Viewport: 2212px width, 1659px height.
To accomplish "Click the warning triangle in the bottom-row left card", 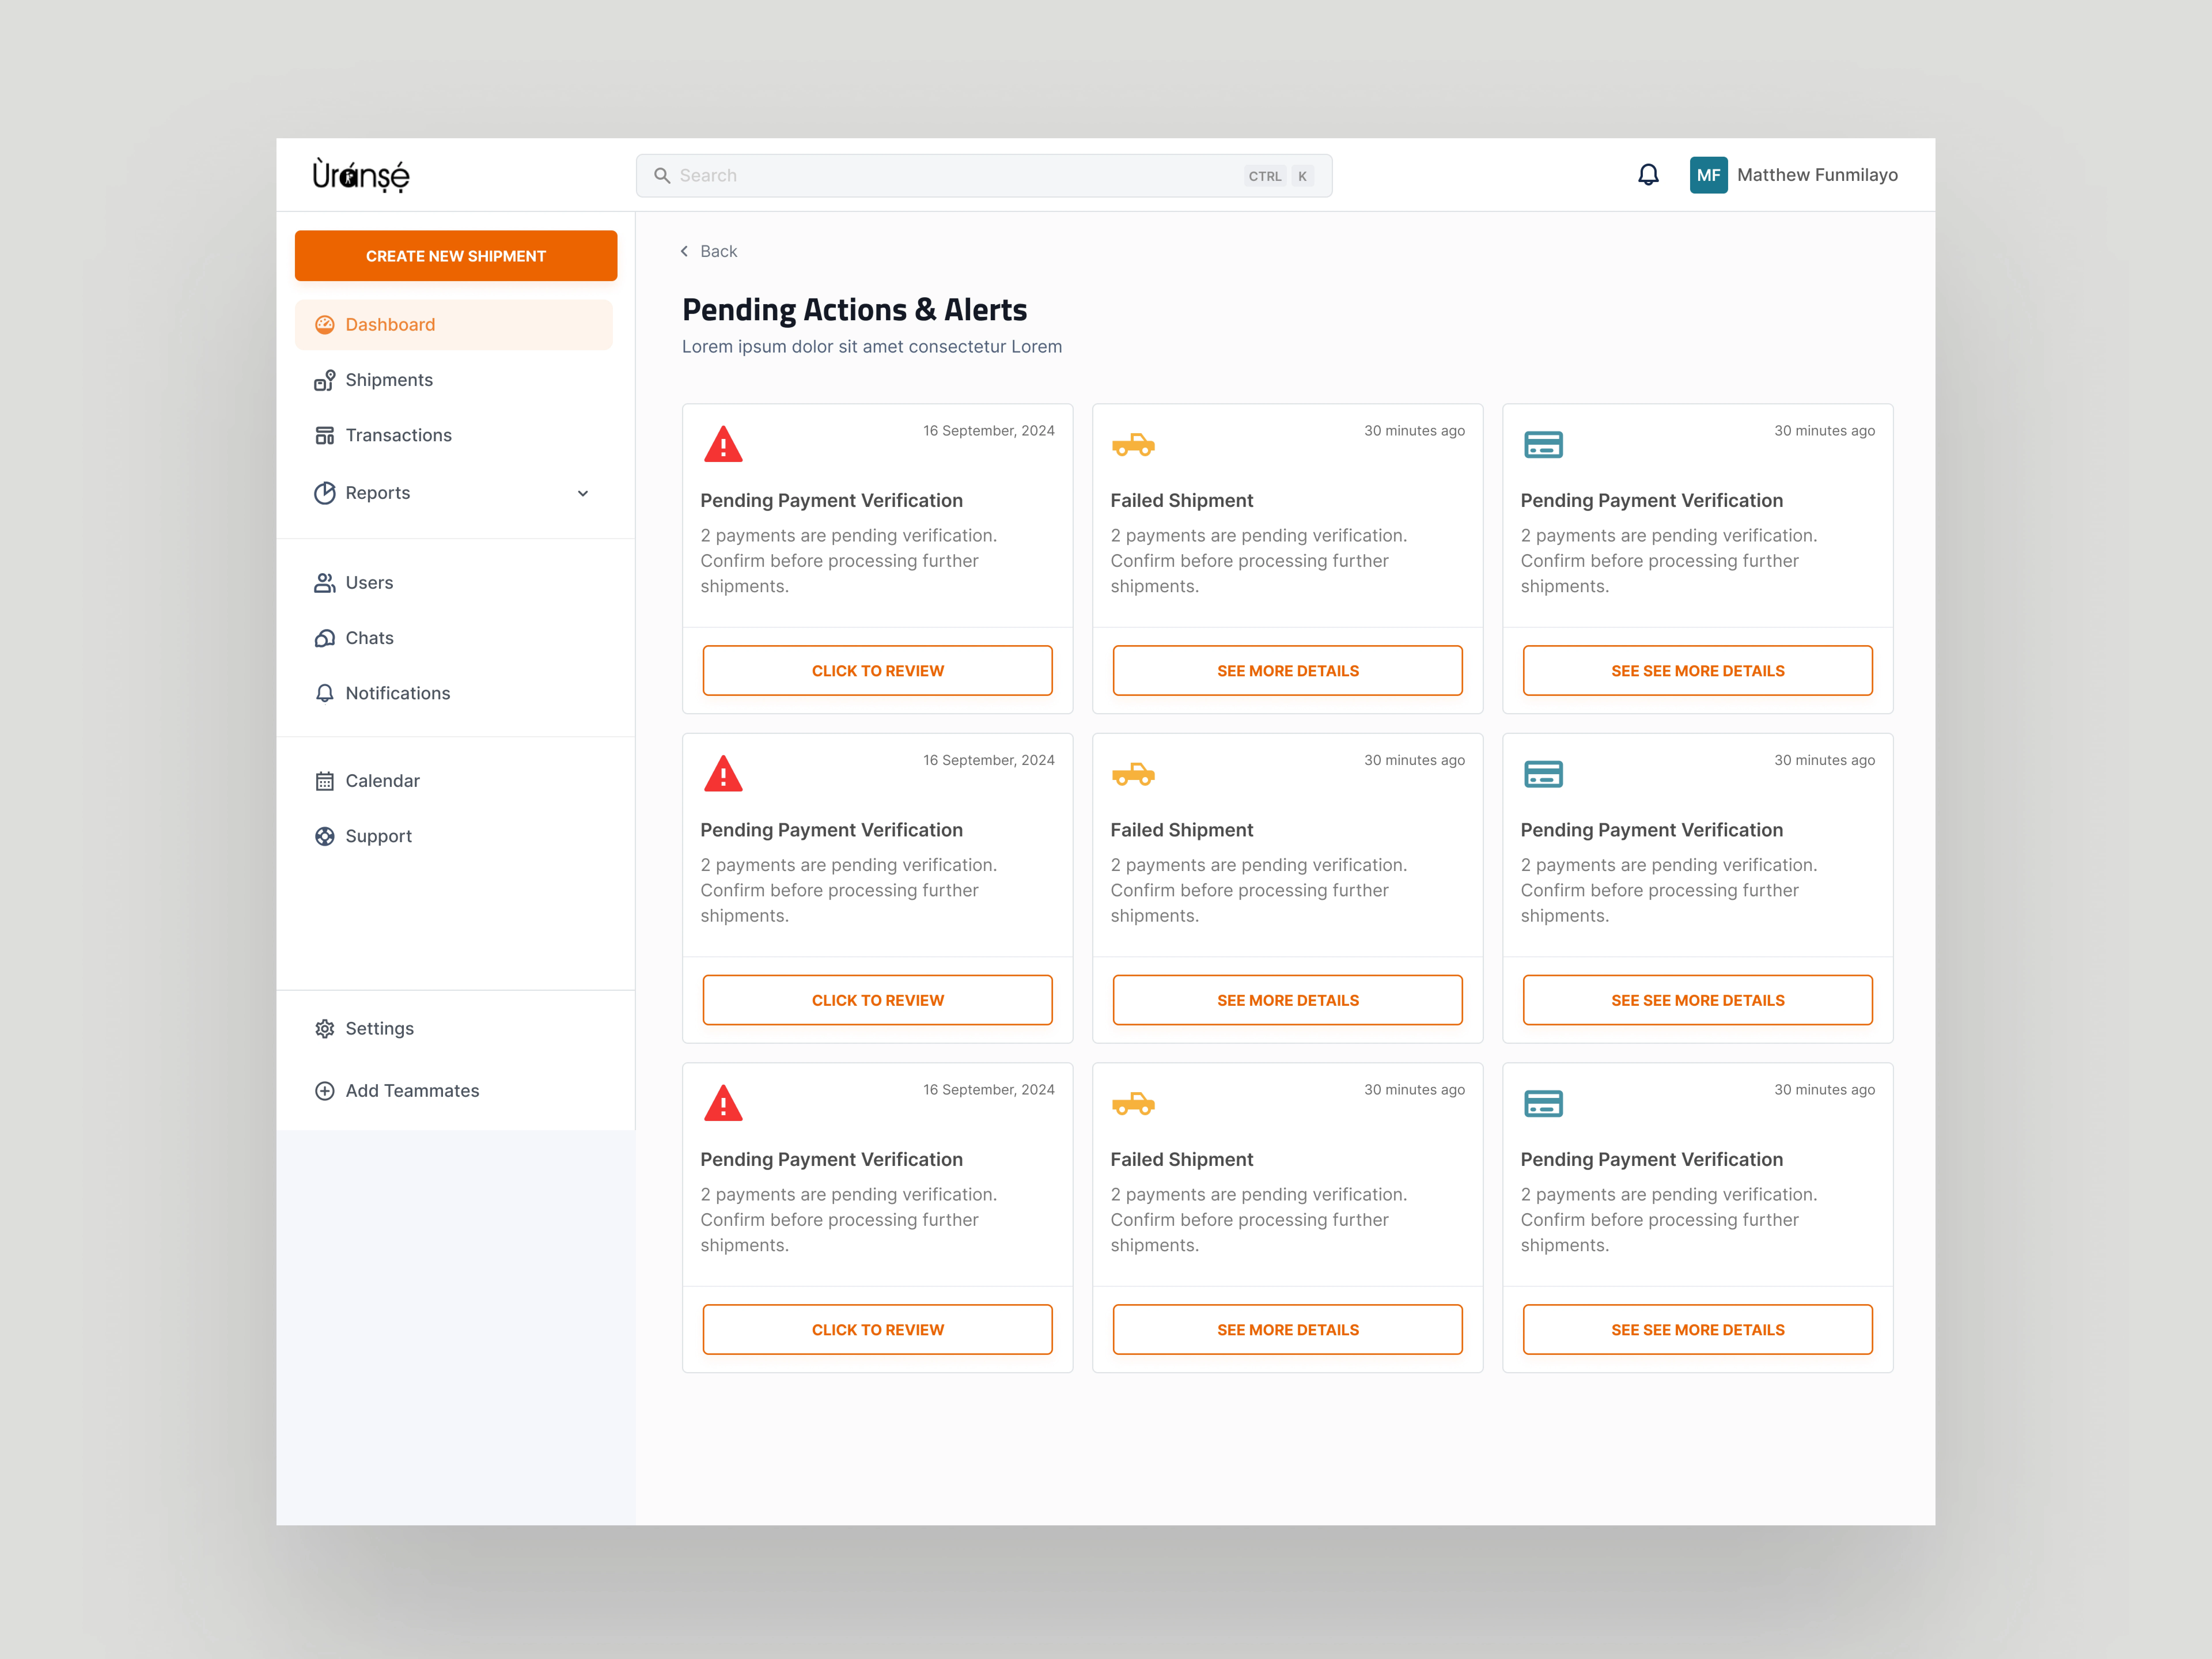I will tap(723, 1103).
